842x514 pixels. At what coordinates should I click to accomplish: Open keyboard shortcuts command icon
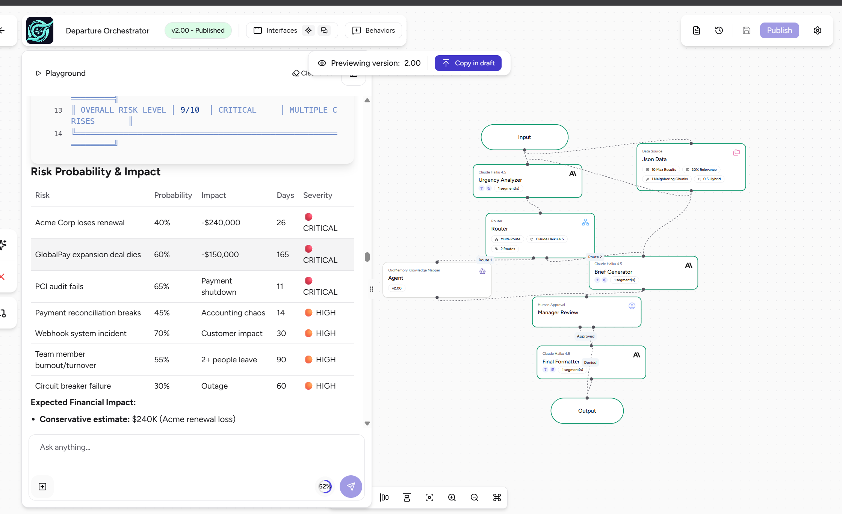tap(497, 497)
